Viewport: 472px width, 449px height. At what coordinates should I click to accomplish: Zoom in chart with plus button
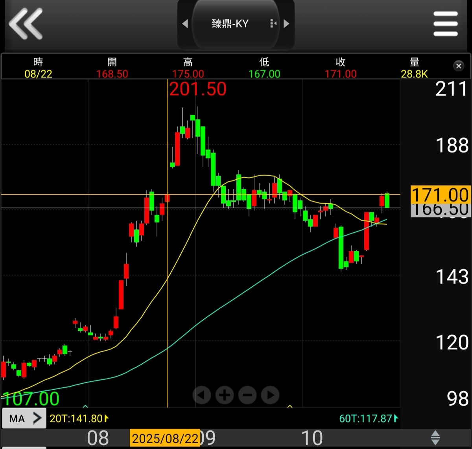[x=225, y=395]
